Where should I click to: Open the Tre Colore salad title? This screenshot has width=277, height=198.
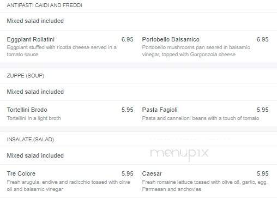[21, 173]
